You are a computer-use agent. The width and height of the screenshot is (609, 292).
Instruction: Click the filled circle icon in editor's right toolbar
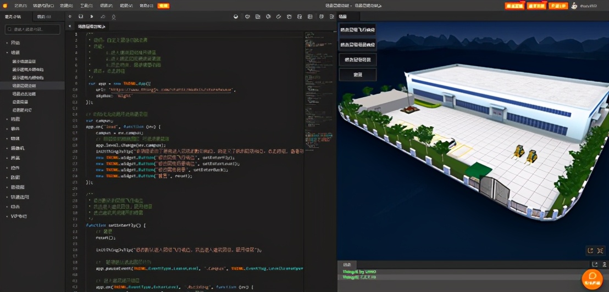tap(236, 16)
